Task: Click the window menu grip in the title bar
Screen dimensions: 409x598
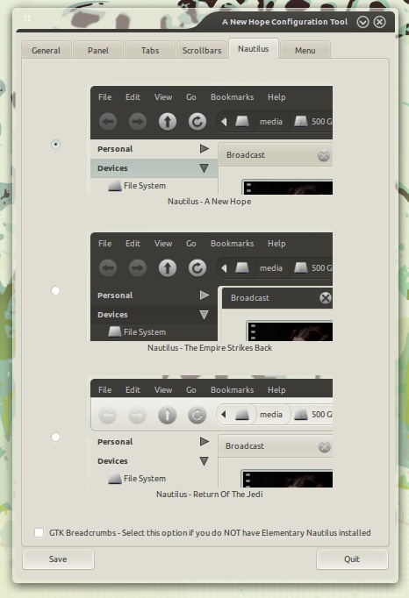Action: click(27, 18)
